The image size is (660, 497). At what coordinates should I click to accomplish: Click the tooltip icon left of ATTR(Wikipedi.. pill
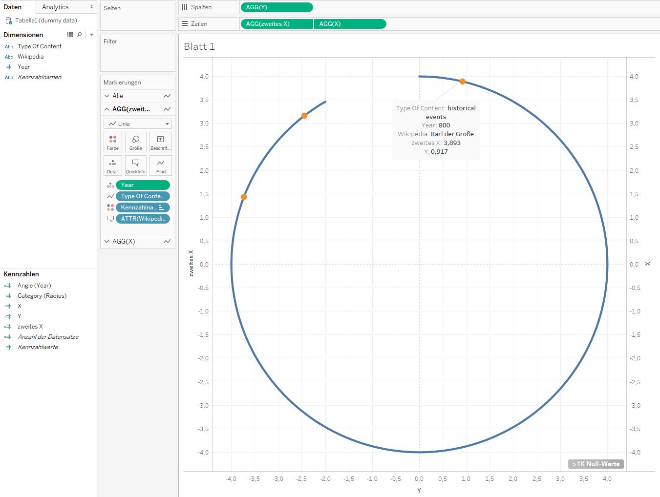(x=110, y=219)
